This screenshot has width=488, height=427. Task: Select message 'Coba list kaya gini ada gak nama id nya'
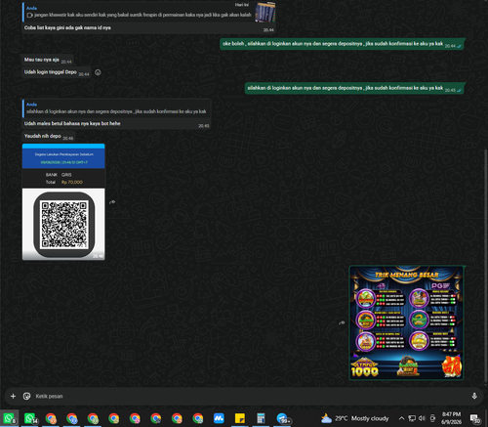[x=67, y=27]
